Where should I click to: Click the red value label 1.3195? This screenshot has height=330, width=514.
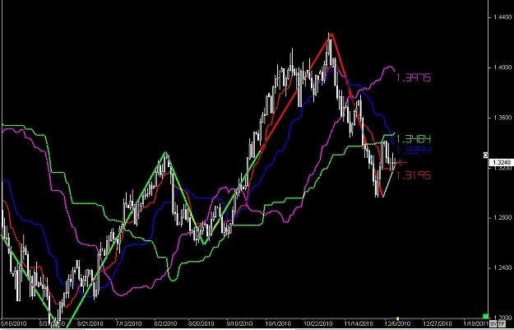414,175
